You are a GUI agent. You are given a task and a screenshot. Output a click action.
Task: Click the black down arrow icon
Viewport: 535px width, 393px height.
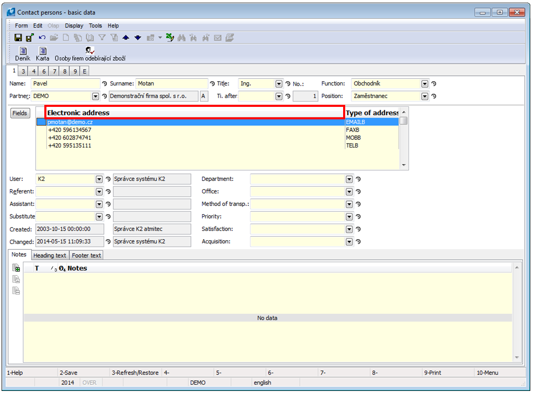(138, 38)
